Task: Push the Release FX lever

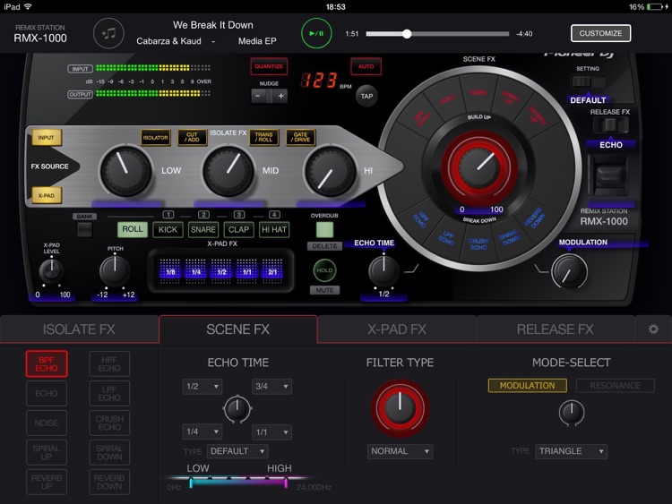Action: [x=610, y=175]
